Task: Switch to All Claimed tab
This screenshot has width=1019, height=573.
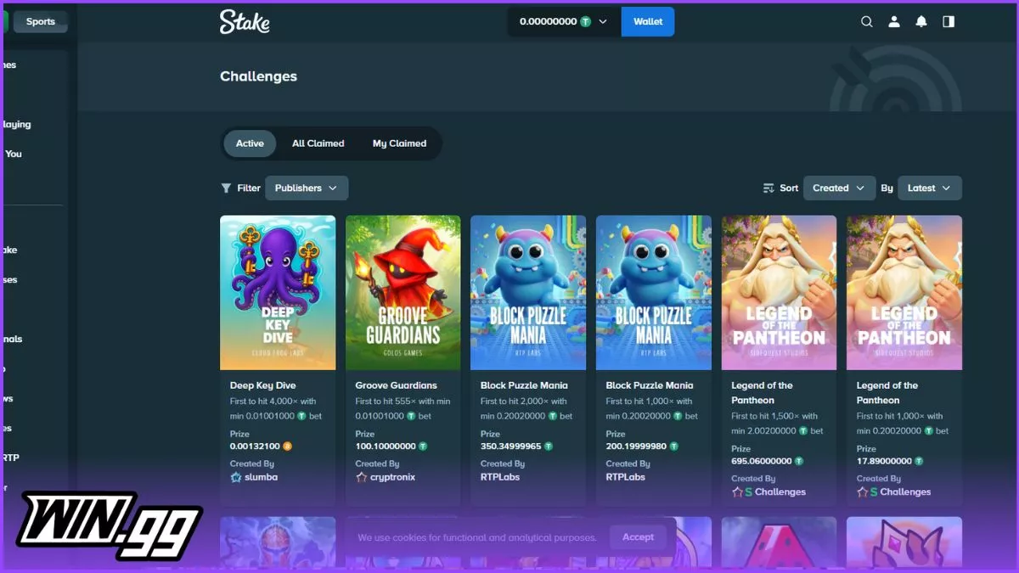Action: click(318, 143)
